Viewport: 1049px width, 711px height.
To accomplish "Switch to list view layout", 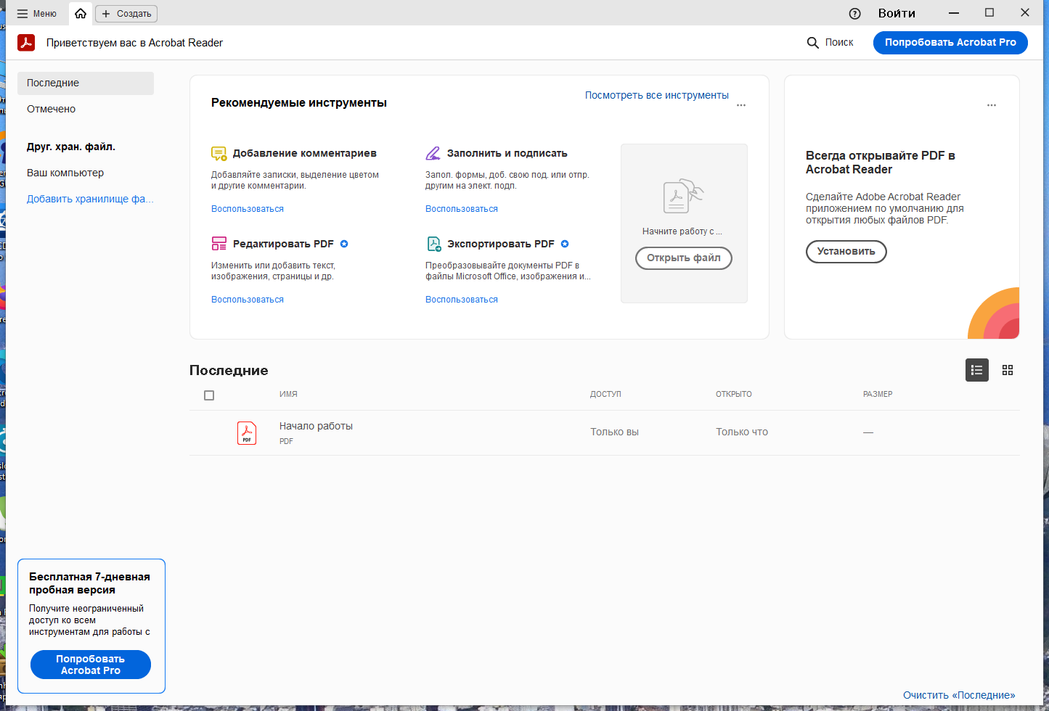I will click(x=976, y=370).
